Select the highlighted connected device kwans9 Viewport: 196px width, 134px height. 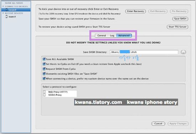pyautogui.click(x=16, y=10)
